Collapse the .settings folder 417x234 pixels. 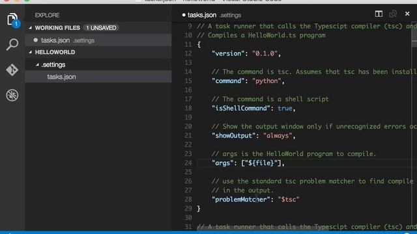click(37, 64)
